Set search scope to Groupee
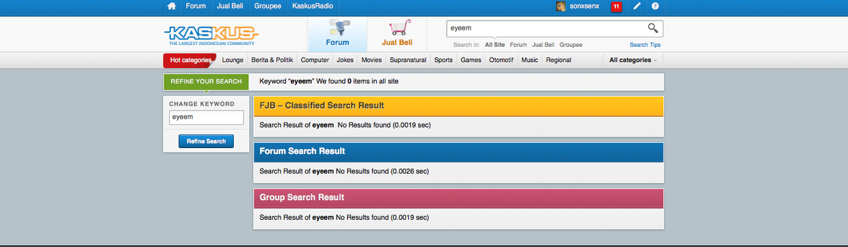The height and width of the screenshot is (247, 848). (571, 45)
